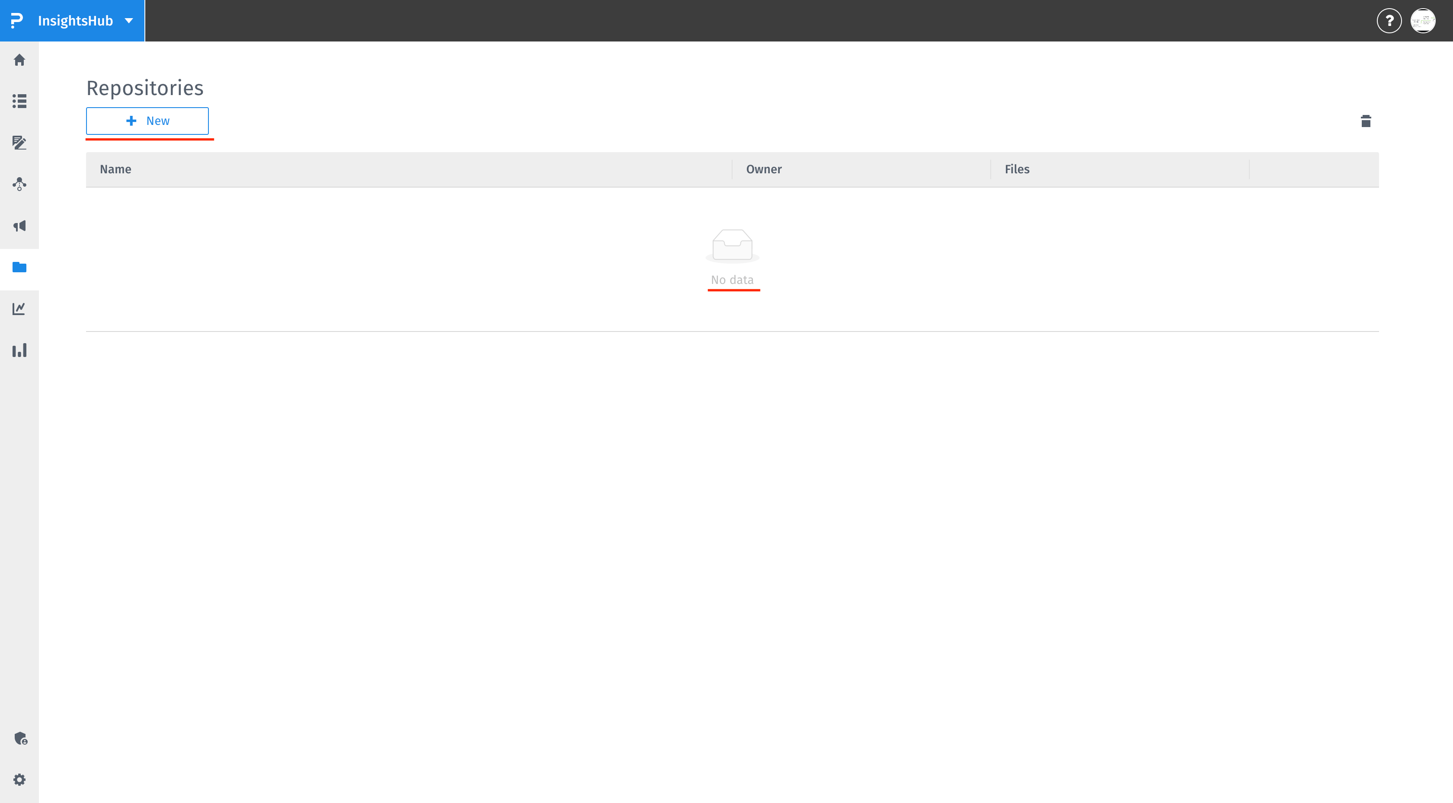
Task: Open the reports bar-chart section
Action: click(x=20, y=350)
